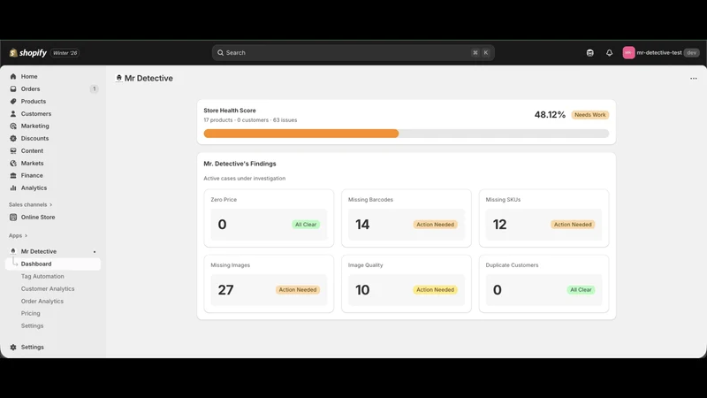Open Tag Automation page
This screenshot has width=707, height=398.
pyautogui.click(x=42, y=276)
